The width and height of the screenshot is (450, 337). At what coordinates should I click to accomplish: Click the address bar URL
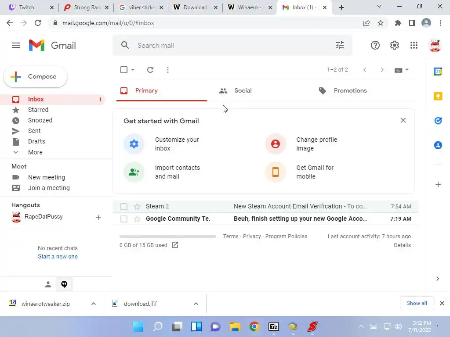click(x=108, y=23)
